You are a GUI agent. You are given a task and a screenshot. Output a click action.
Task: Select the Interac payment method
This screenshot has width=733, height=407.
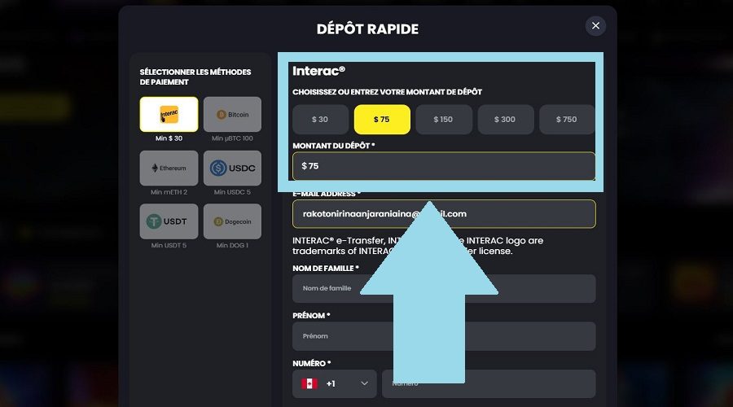[x=169, y=115]
